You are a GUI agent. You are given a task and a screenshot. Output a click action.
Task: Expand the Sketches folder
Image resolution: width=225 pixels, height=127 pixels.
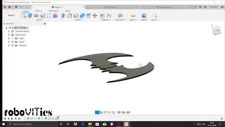(x=9, y=46)
